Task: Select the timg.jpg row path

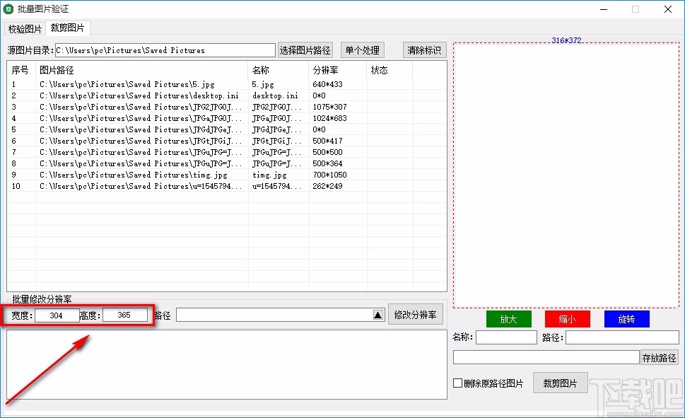Action: (133, 175)
